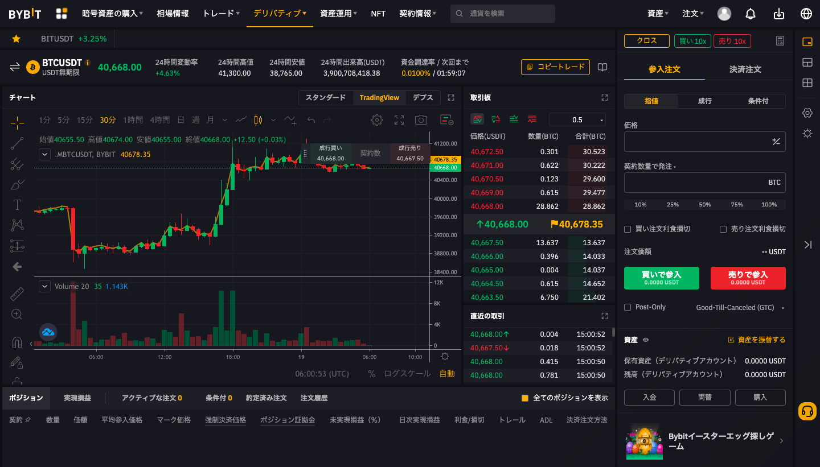
Task: Enable buy order take-profit/stop-loss checkbox
Action: pos(628,229)
